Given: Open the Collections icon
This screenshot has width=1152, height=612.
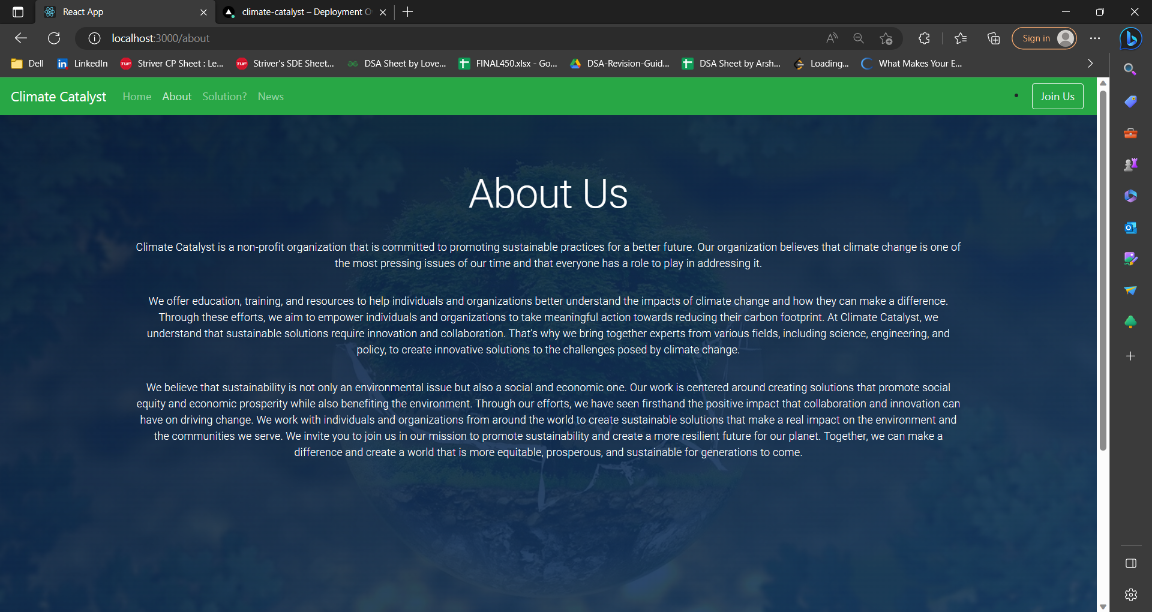Looking at the screenshot, I should click(x=994, y=38).
